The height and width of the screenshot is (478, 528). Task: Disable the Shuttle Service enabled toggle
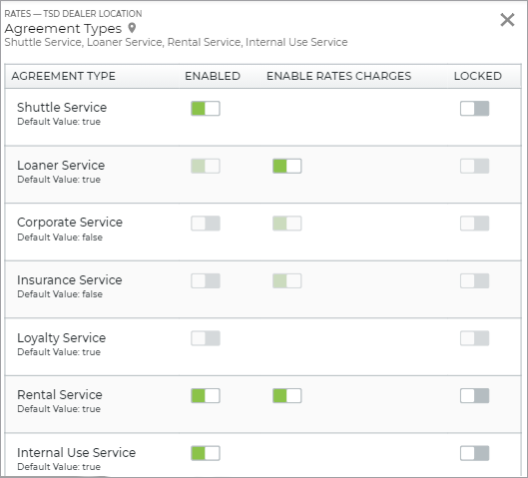click(x=206, y=109)
